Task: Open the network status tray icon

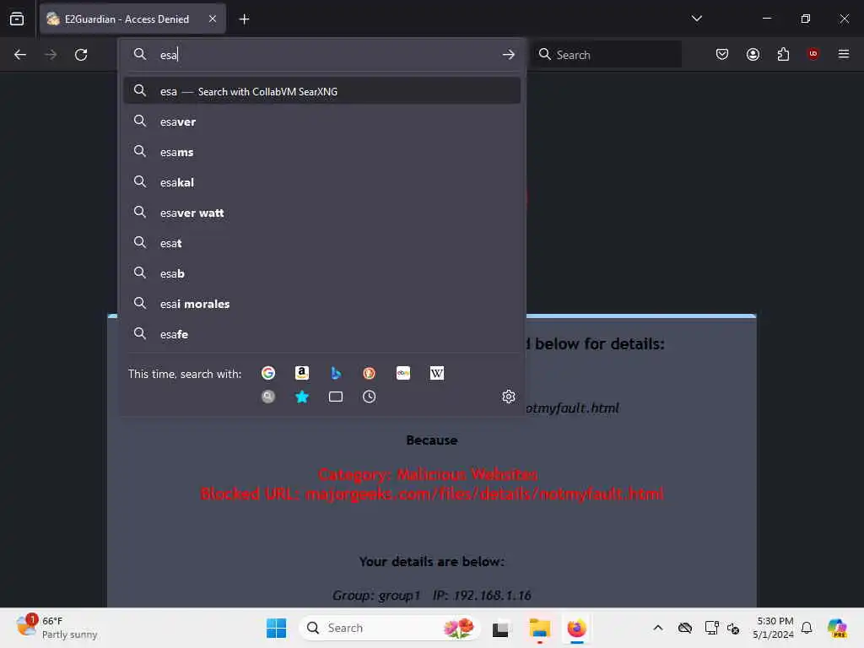Action: click(711, 628)
